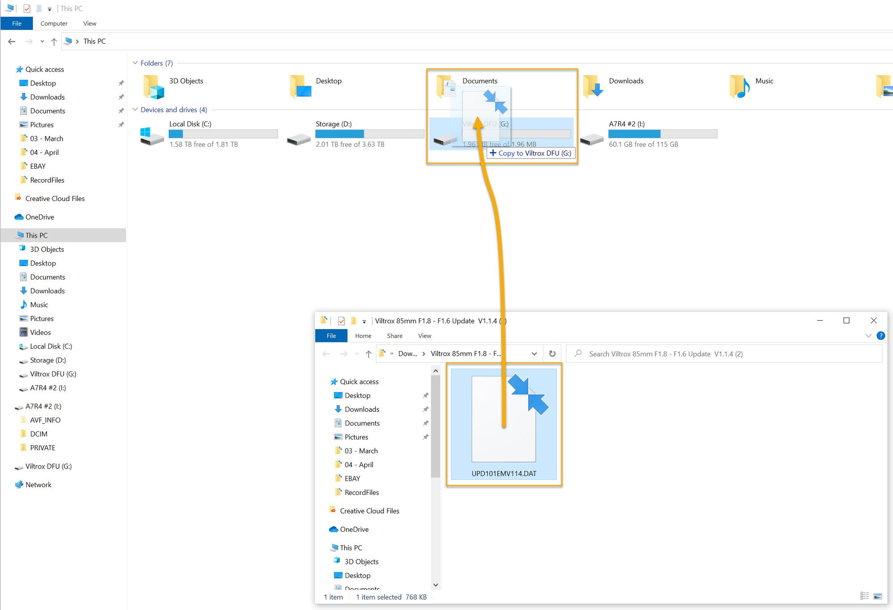The height and width of the screenshot is (610, 893).
Task: Unpin Desktop from main Quick access pin icon
Action: click(121, 83)
